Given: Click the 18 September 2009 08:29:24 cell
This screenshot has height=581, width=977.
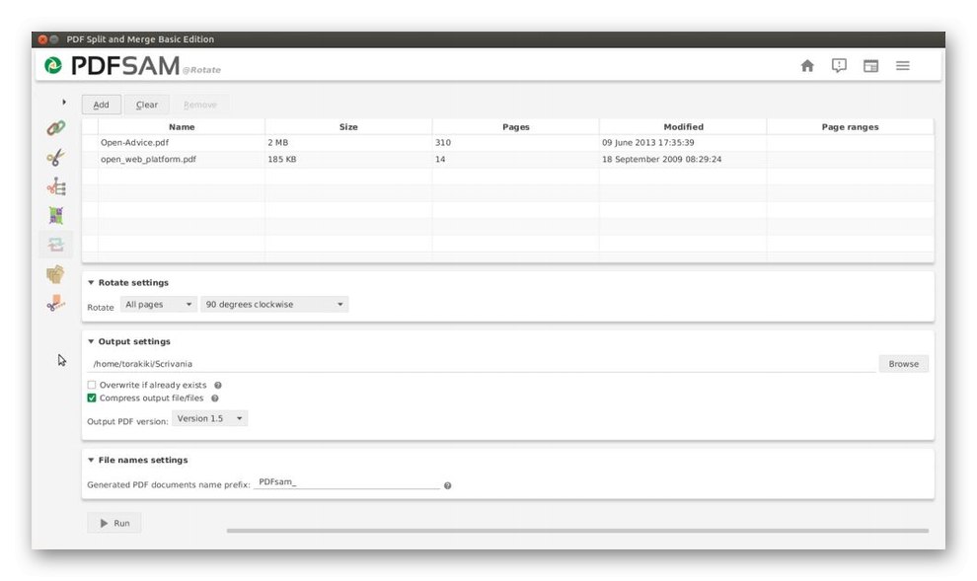Looking at the screenshot, I should (x=683, y=160).
